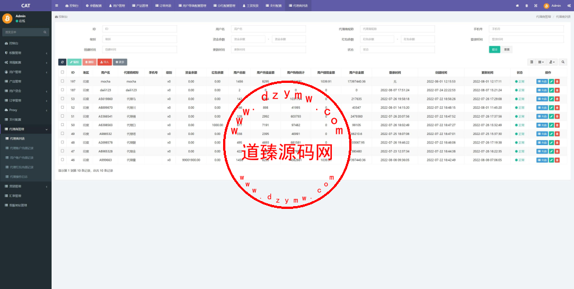The image size is (574, 289).
Task: Check the checkbox for row ID 53
Action: click(62, 99)
